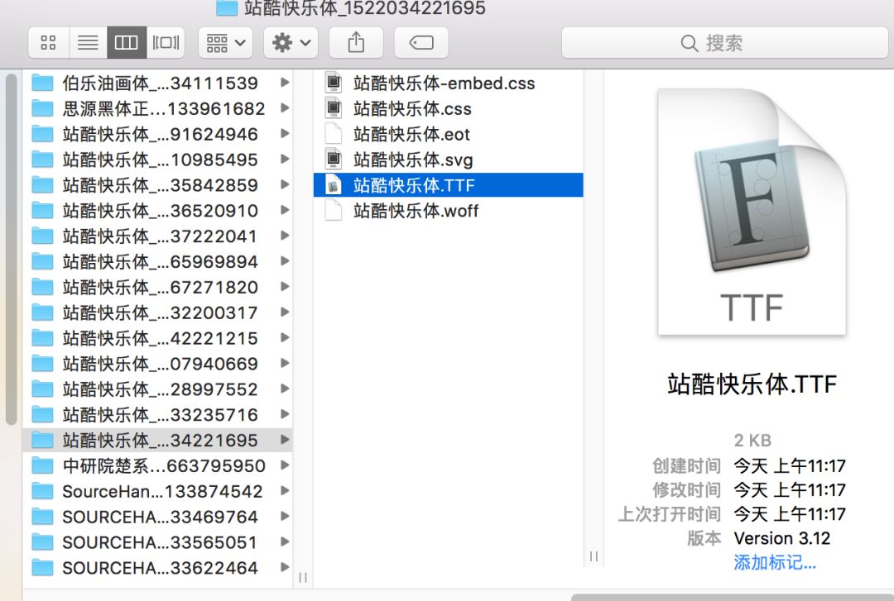This screenshot has height=601, width=894.
Task: Click folder icon of 站酷快乐体_...36520910
Action: [42, 211]
